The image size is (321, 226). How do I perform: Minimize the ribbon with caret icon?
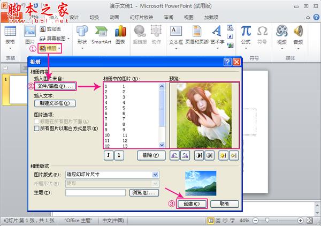pyautogui.click(x=308, y=17)
